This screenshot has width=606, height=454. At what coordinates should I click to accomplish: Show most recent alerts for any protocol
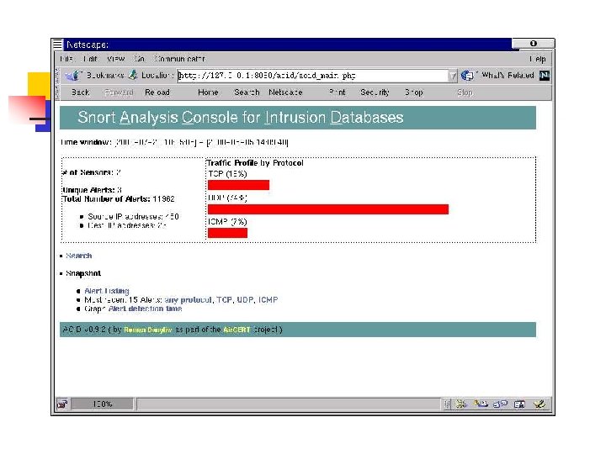click(189, 300)
